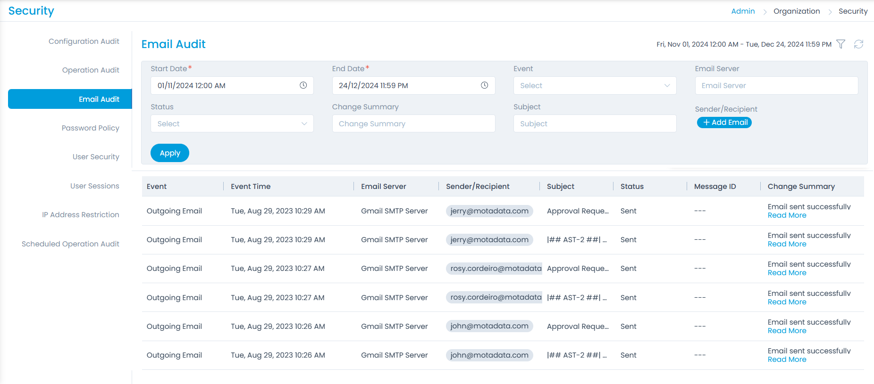Click the Organization breadcrumb

click(x=797, y=11)
